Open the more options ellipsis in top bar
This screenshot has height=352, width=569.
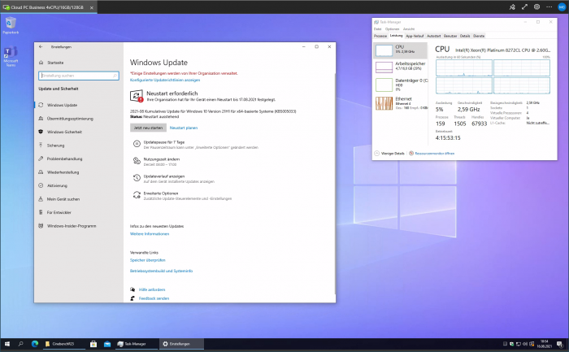click(549, 7)
